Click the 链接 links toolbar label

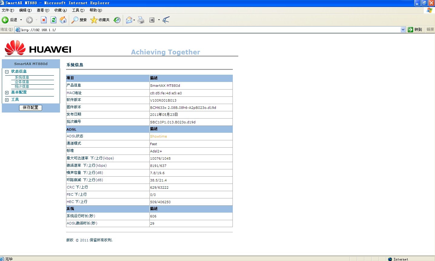(430, 29)
